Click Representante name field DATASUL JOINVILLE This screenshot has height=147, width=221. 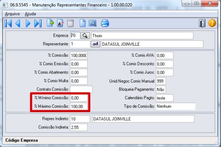(152, 44)
